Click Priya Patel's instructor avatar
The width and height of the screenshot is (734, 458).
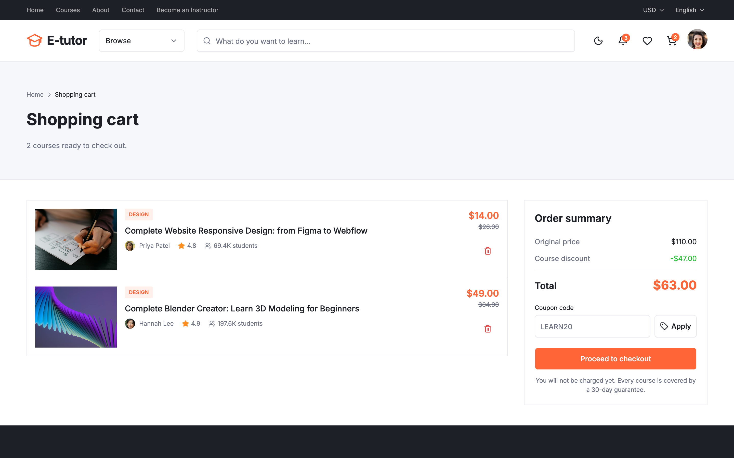click(x=130, y=246)
